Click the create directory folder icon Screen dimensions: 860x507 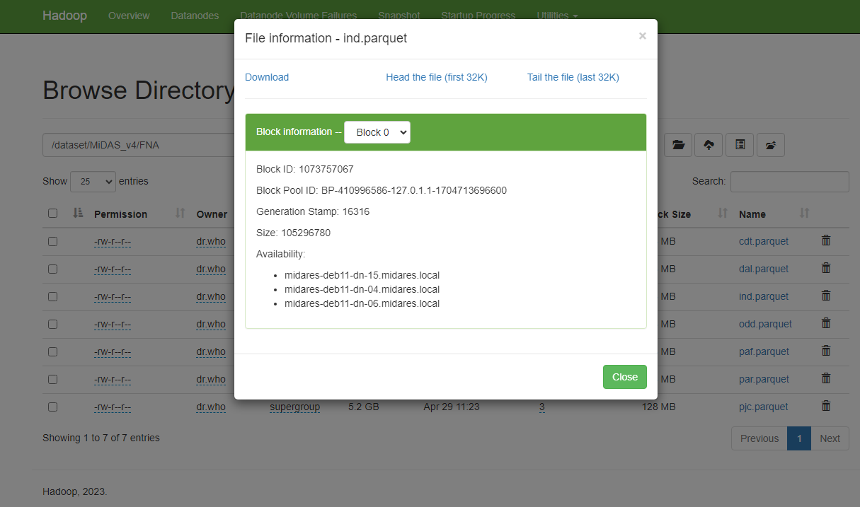pos(678,145)
